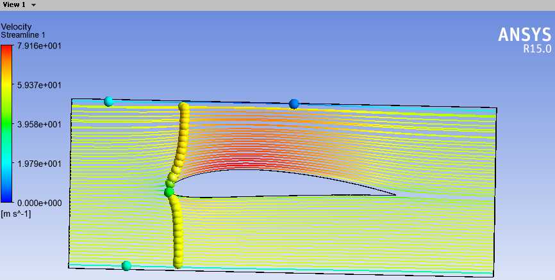Screen dimensions: 555x280
Task: Click the m s^-1 units label
Action: coord(16,214)
